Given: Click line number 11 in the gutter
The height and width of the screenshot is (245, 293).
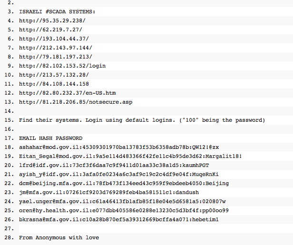Looking at the screenshot, I should (x=10, y=84).
